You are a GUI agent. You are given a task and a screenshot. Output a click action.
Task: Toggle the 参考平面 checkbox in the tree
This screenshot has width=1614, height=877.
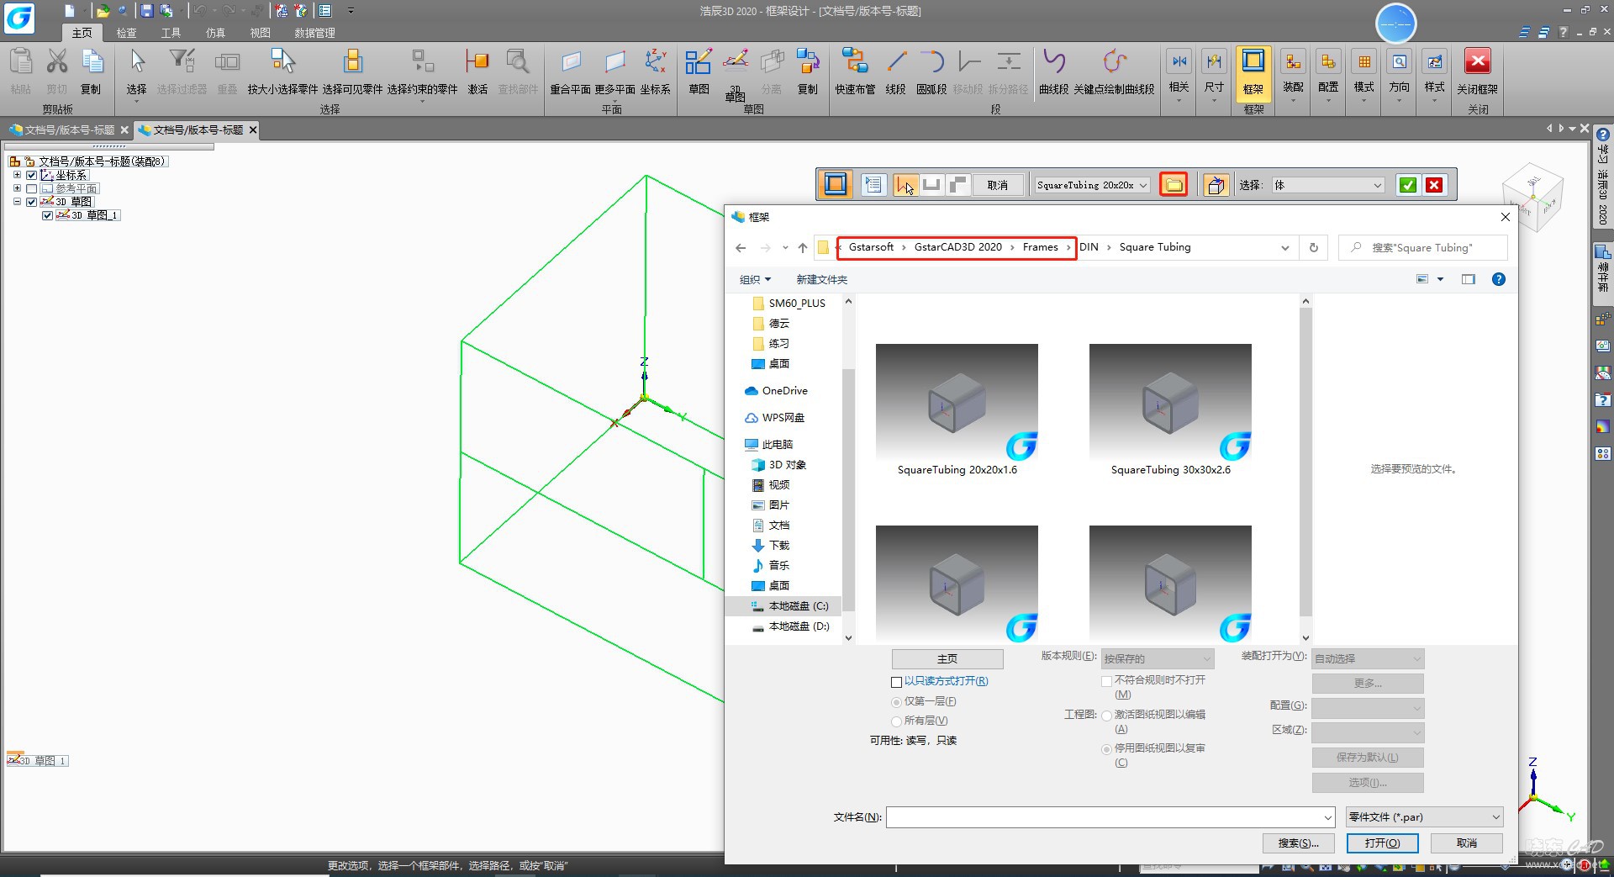tap(32, 188)
